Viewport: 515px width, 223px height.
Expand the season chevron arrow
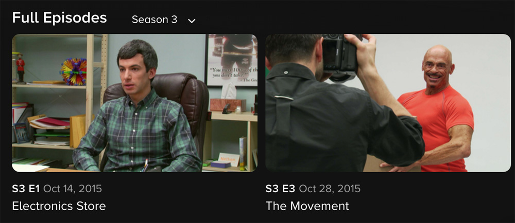click(192, 21)
